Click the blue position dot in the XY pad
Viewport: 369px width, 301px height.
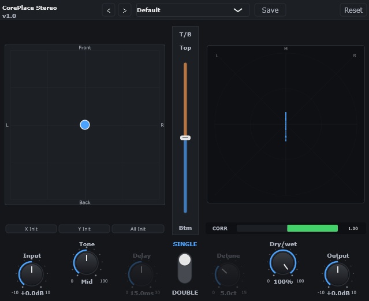(x=85, y=125)
